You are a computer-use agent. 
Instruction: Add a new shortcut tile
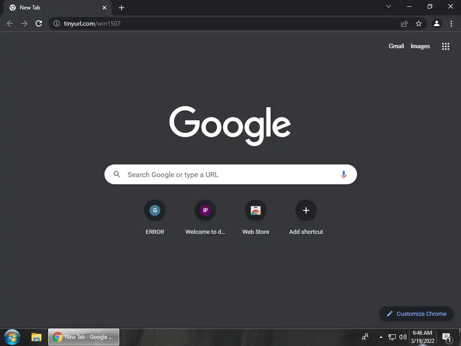(x=306, y=218)
